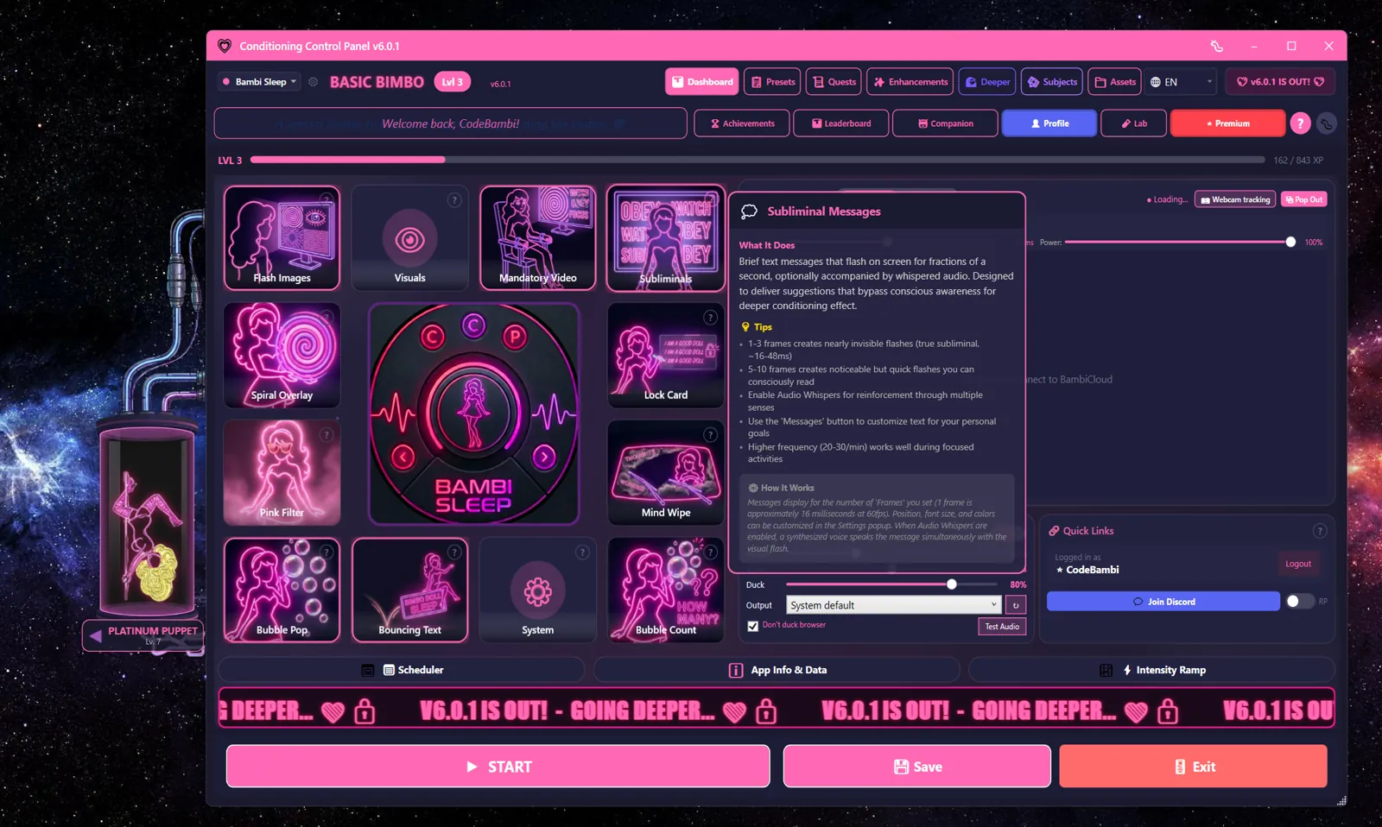Open the System gear tile
The height and width of the screenshot is (827, 1382).
click(x=537, y=590)
